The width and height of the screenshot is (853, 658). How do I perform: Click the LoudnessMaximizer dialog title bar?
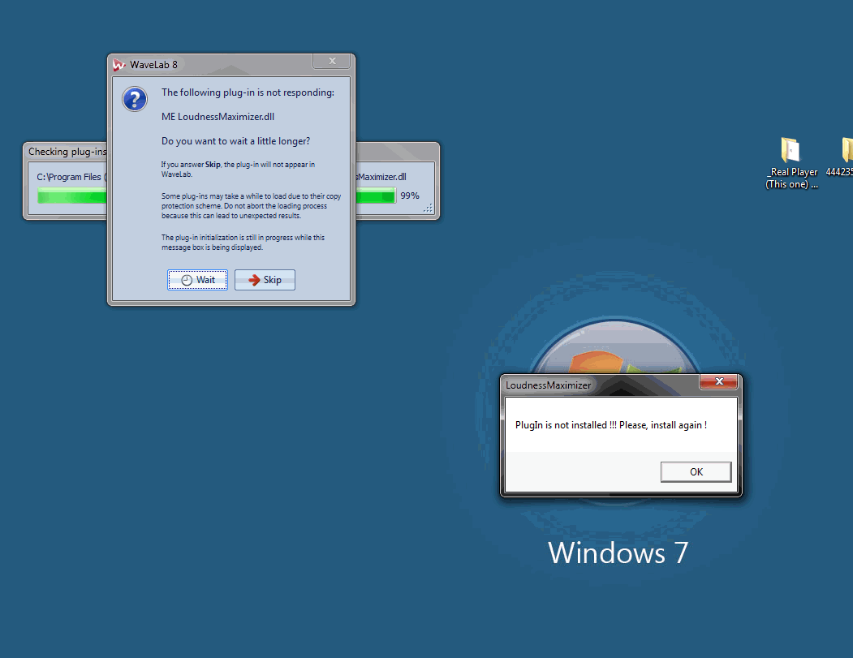tap(598, 385)
